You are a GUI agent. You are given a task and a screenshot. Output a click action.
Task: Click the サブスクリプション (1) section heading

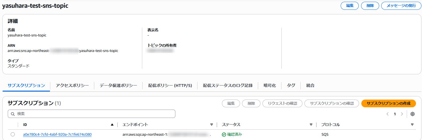pyautogui.click(x=34, y=103)
